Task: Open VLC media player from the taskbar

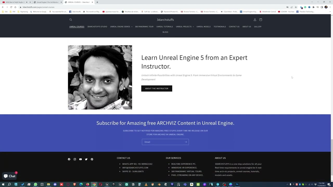Action: pos(146,184)
